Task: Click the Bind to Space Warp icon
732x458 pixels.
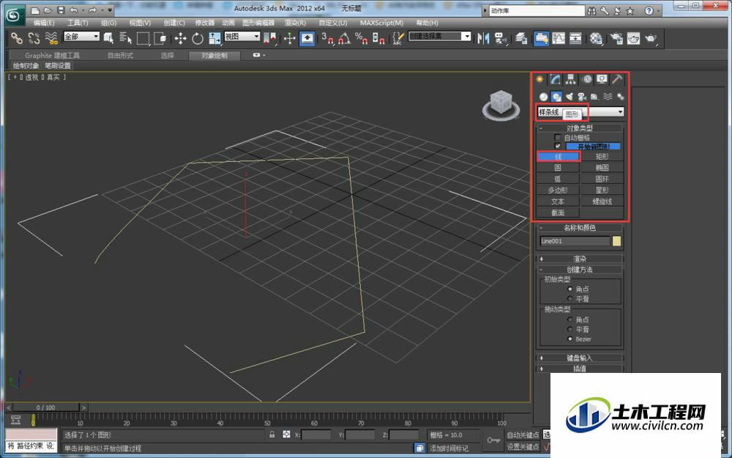Action: (51, 38)
